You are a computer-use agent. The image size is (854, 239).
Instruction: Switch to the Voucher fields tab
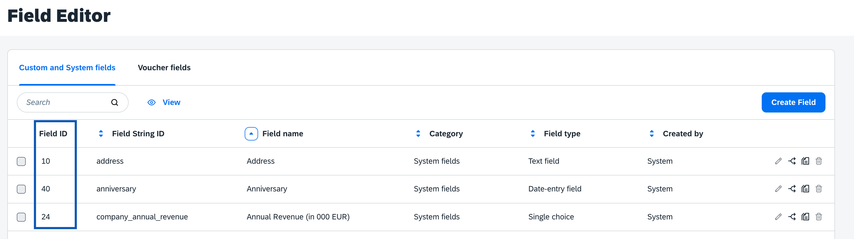pos(164,68)
